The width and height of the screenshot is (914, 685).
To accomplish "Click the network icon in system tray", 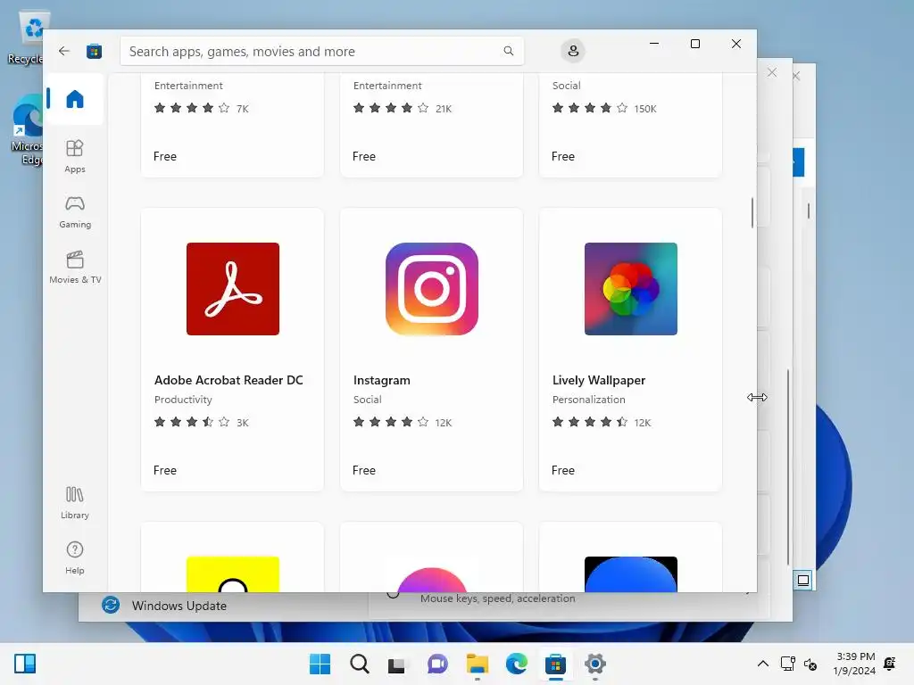I will point(787,664).
